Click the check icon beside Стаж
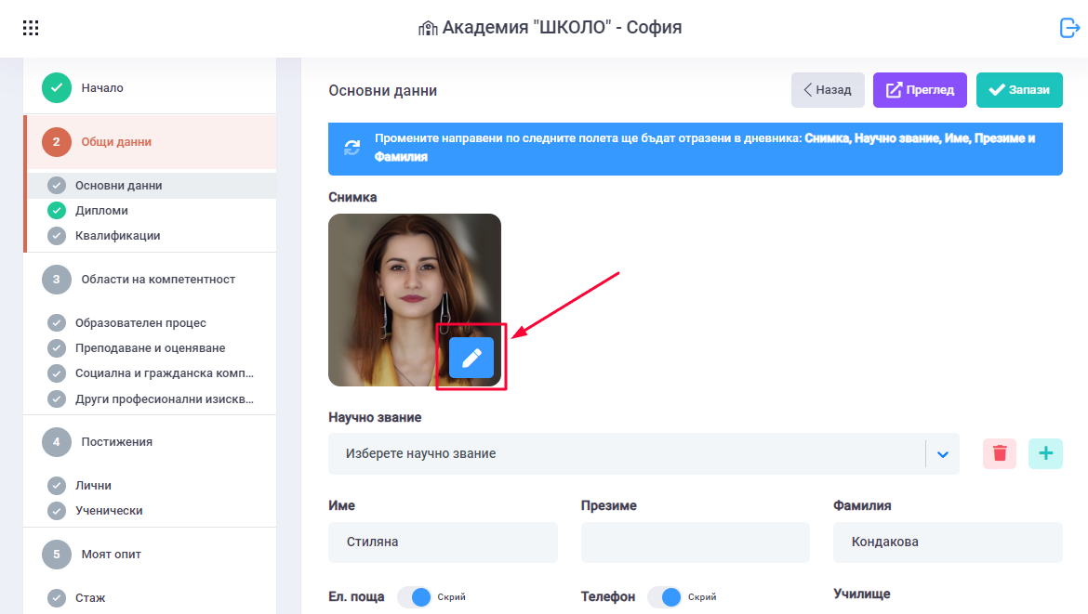 pos(56,598)
